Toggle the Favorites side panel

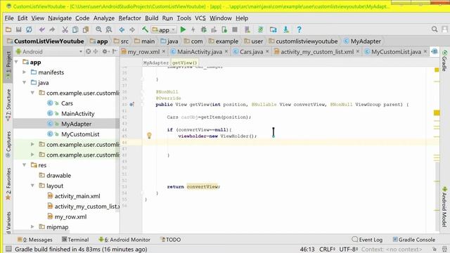[8, 183]
